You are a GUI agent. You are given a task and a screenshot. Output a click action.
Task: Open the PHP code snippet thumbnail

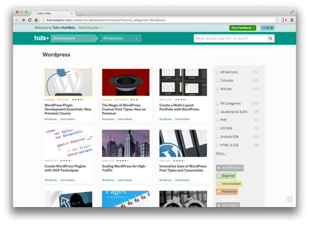[x=68, y=143]
